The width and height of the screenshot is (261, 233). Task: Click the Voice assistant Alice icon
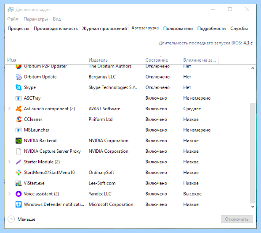[19, 194]
